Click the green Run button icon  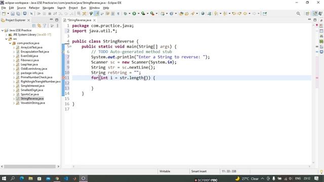tap(134, 14)
